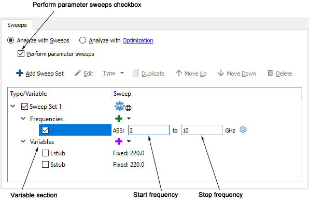Enable the Sstub variable checkbox

click(45, 165)
